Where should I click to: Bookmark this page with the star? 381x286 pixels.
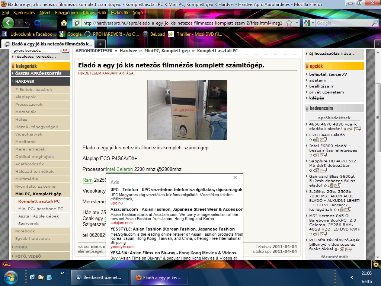pyautogui.click(x=289, y=23)
